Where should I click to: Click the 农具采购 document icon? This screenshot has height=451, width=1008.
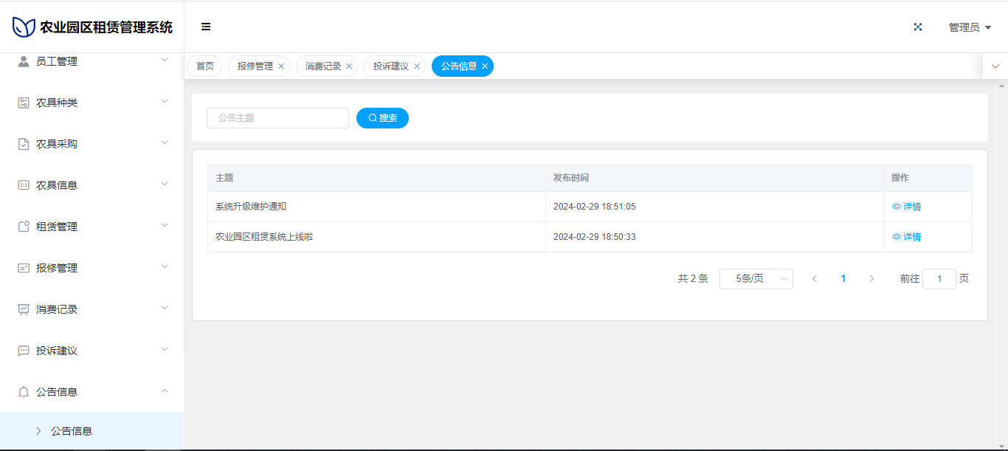point(24,144)
